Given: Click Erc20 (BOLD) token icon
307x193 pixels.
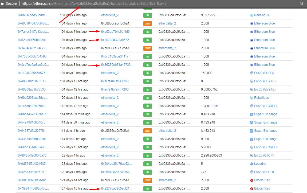Looking at the screenshot, I should 252,172.
